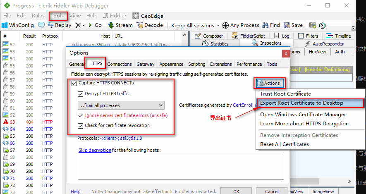Image resolution: width=366 pixels, height=194 pixels.
Task: Click session list scroll up arrow
Action: coord(184,35)
